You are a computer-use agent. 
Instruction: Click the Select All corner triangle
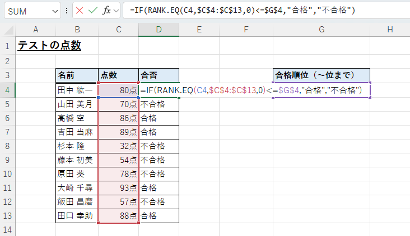(x=8, y=30)
